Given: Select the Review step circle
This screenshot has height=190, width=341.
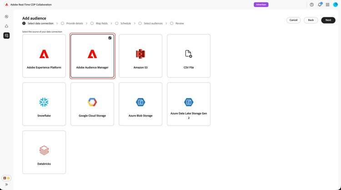Looking at the screenshot, I should (x=171, y=23).
